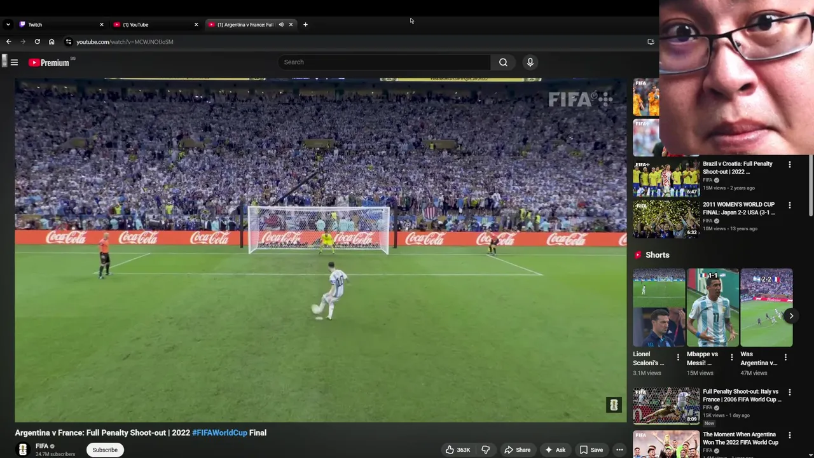Screen dimensions: 814x458
Task: Open the Mbappe vs Messi short thumbnail
Action: point(712,307)
